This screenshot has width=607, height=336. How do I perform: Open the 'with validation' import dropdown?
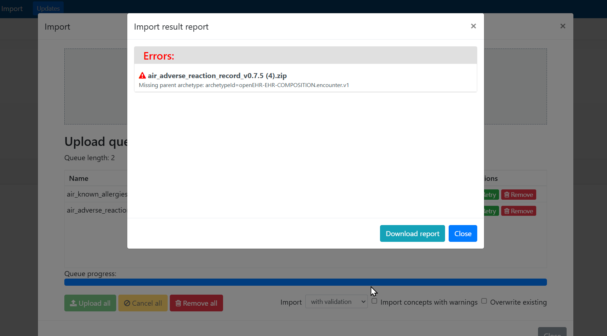[336, 302]
